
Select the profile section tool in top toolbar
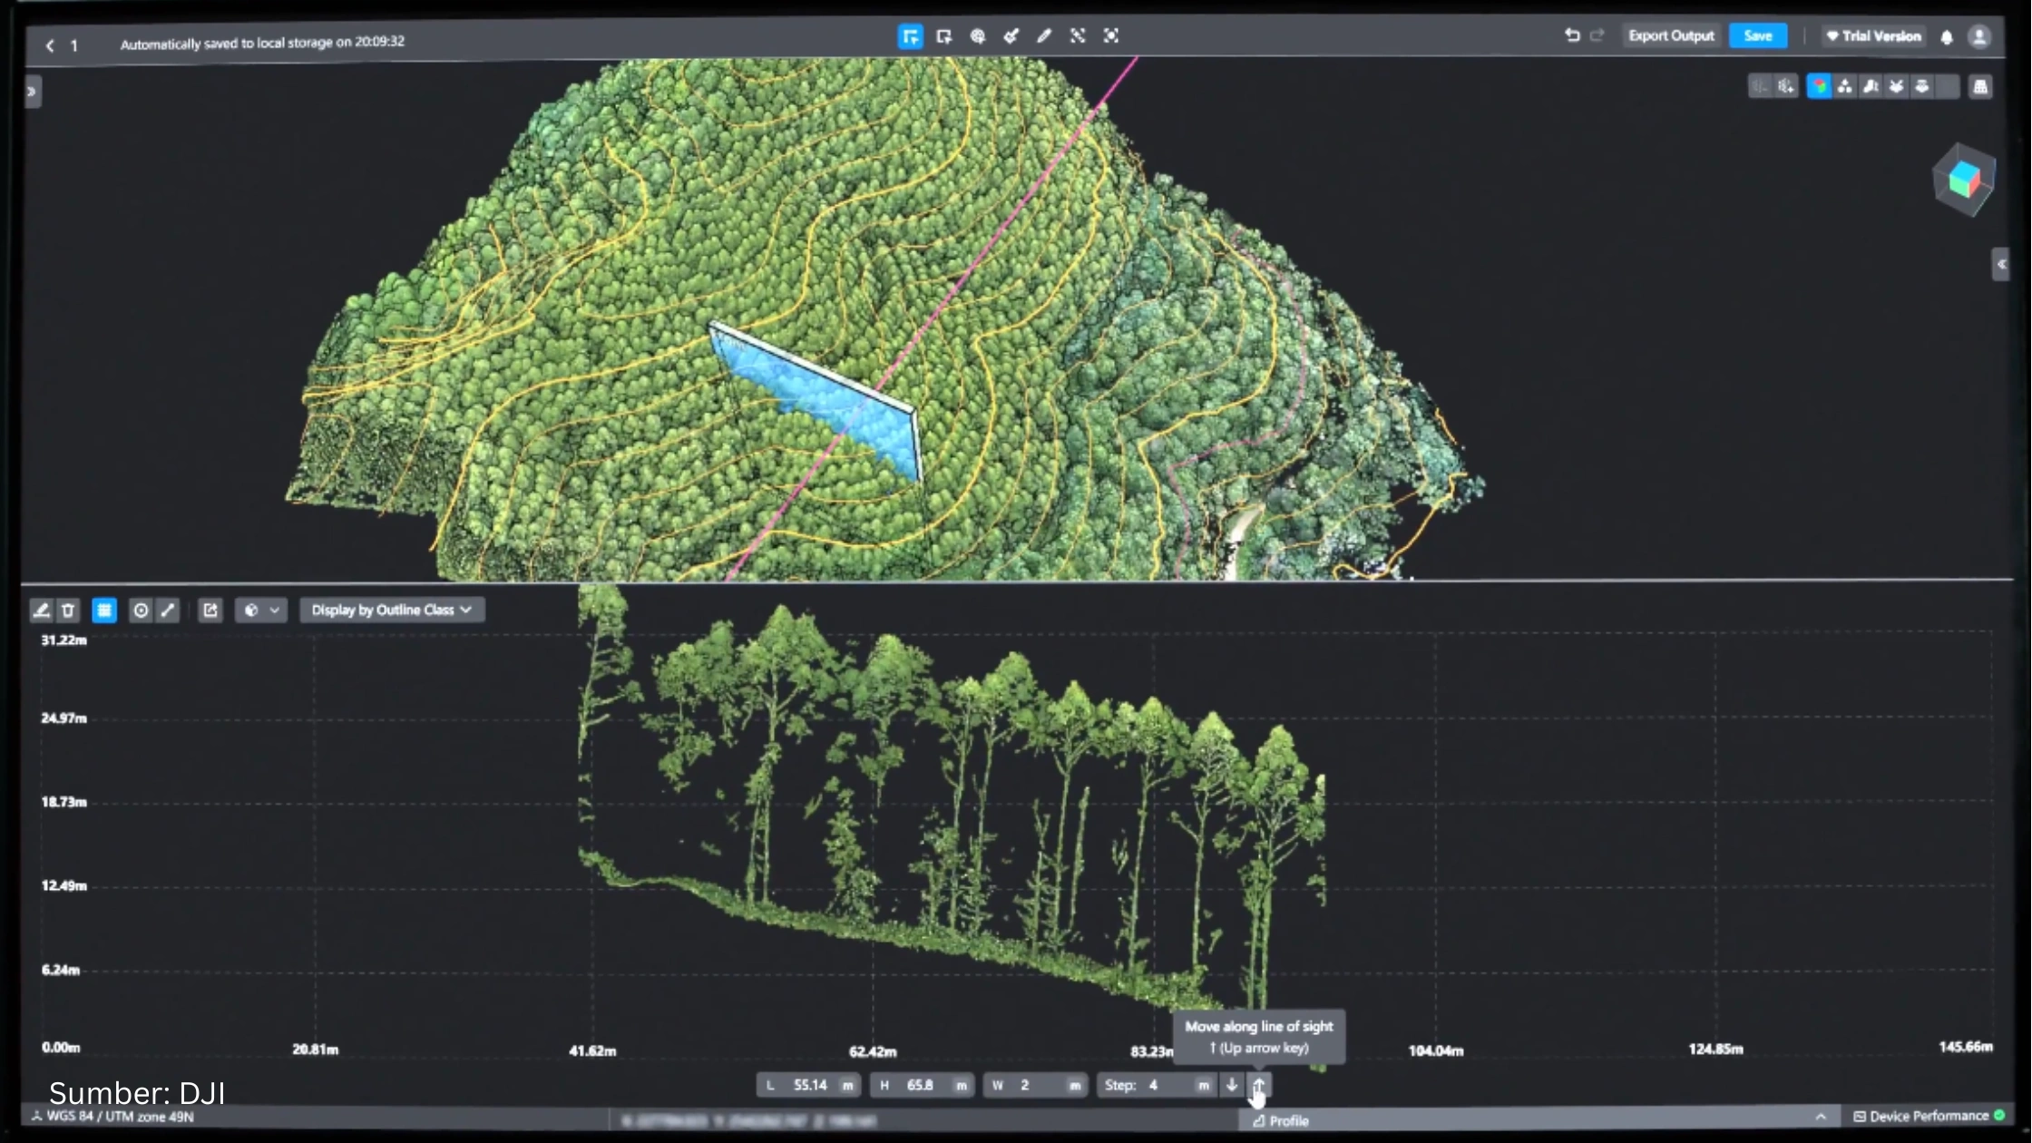(x=910, y=36)
